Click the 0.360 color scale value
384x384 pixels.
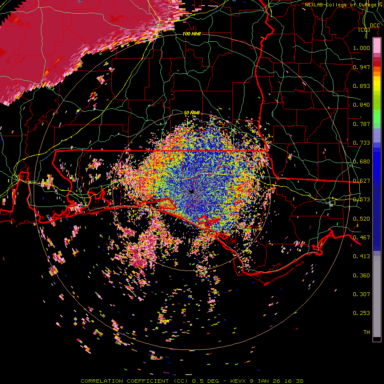[361, 276]
